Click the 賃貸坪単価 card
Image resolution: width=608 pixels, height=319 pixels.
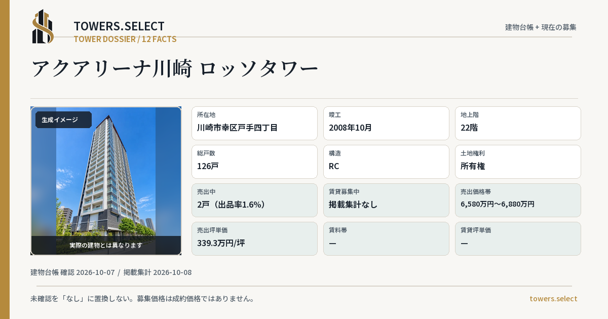(518, 238)
